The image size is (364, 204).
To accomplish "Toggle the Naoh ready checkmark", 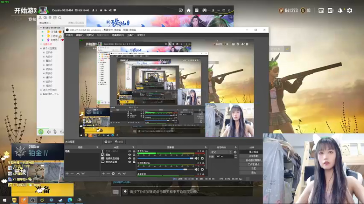I will click(288, 49).
